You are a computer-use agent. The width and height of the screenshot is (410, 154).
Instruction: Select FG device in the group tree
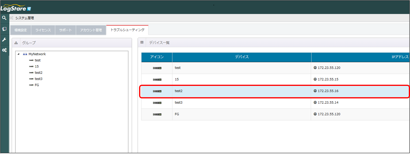tap(37, 85)
